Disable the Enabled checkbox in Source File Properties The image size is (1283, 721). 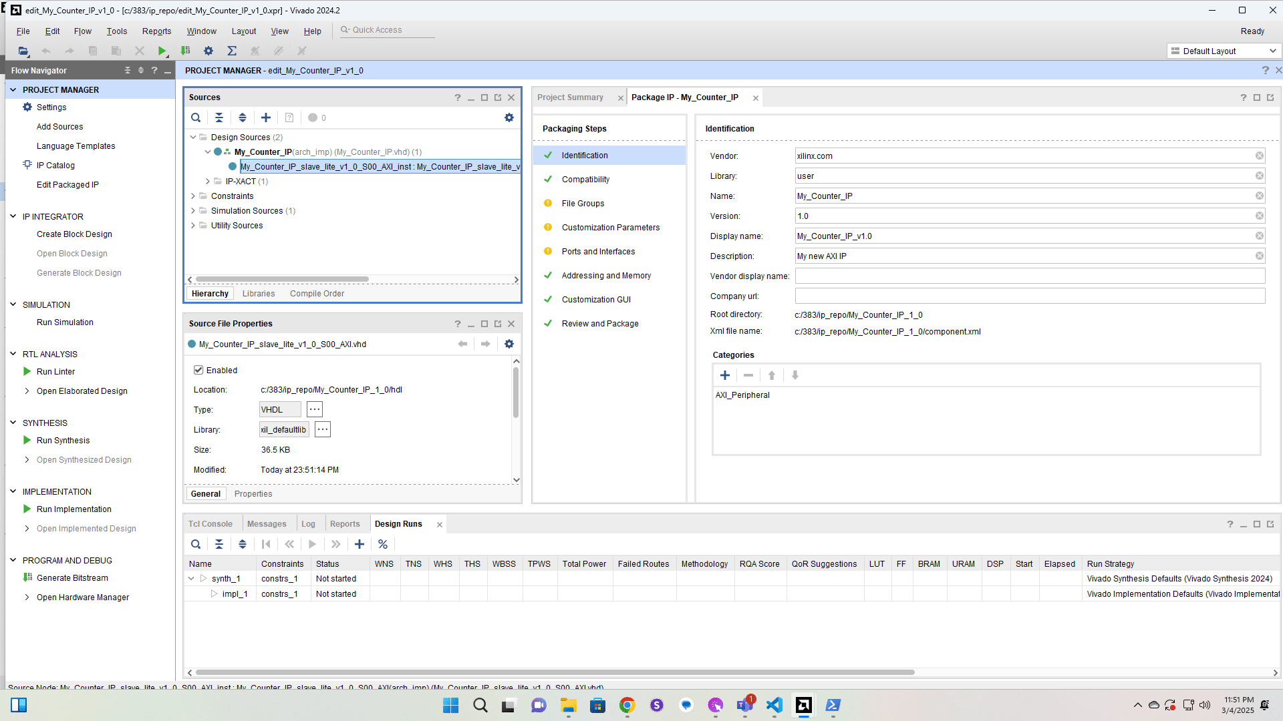[199, 370]
